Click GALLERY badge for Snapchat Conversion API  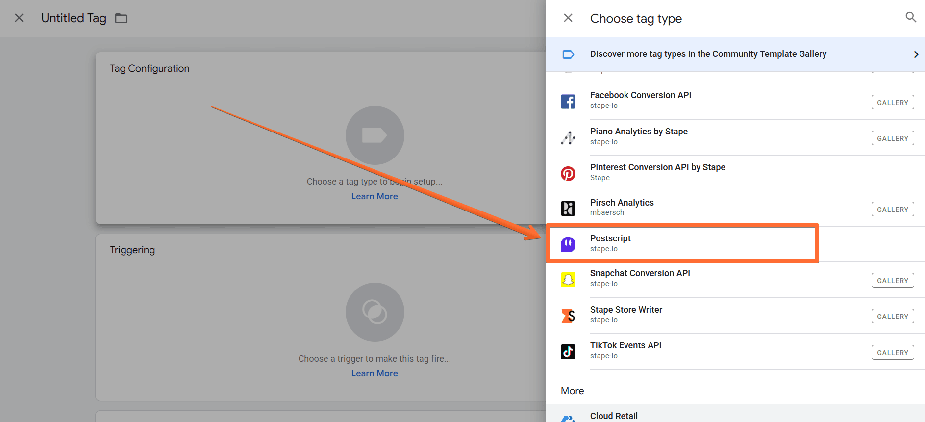893,280
